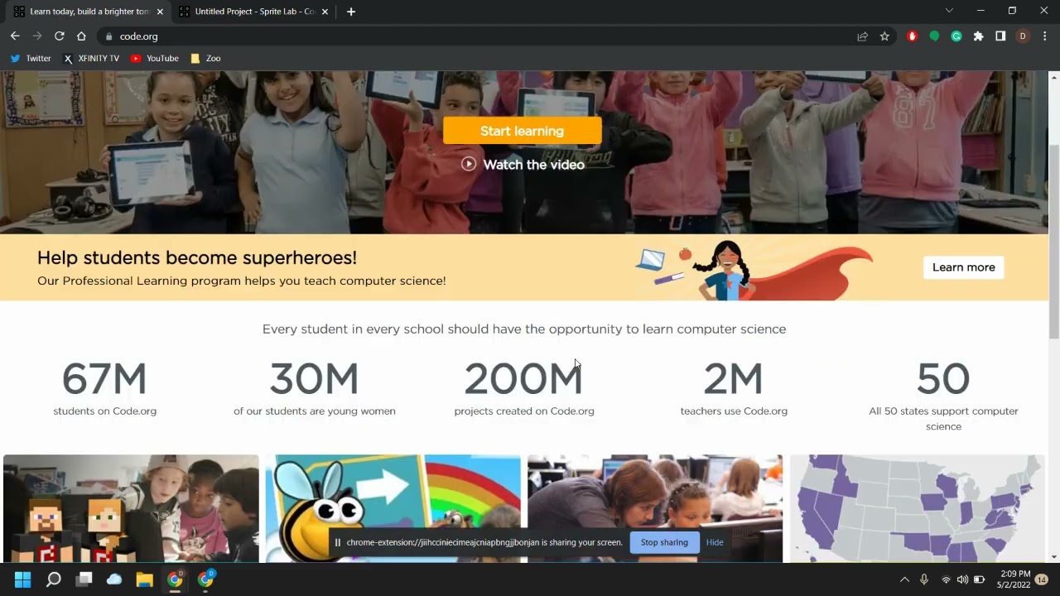Select the Learn today, build a brighter tab
The height and width of the screenshot is (596, 1060).
click(x=89, y=12)
